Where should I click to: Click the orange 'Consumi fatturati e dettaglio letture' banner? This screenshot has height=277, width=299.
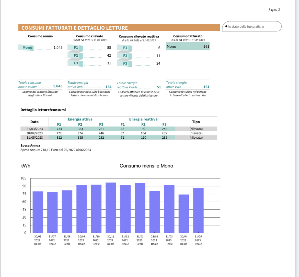point(119,28)
